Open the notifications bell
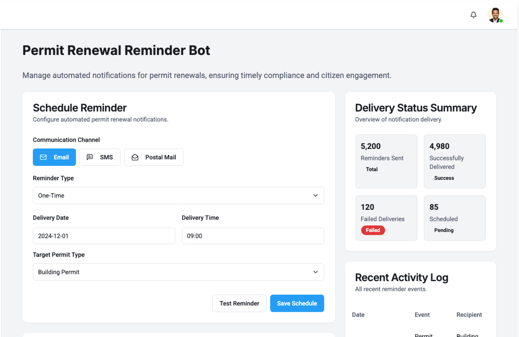 (473, 15)
